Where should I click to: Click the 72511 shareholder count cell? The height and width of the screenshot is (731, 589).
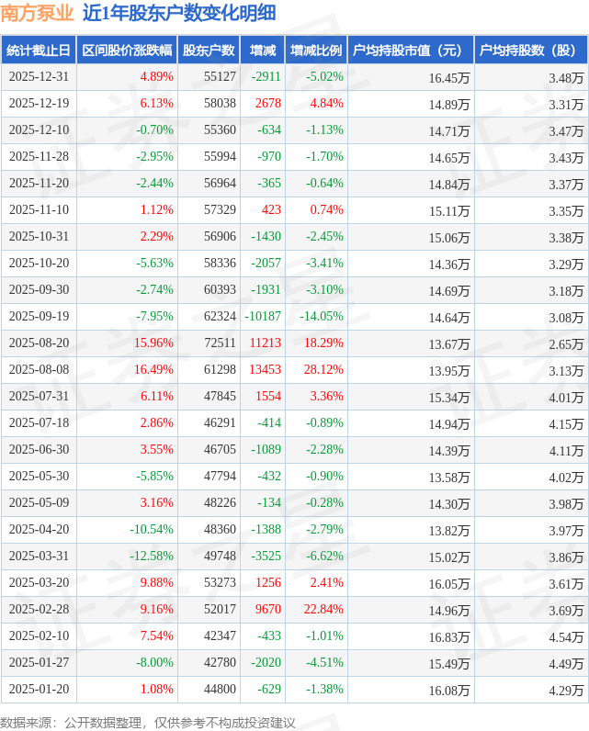[x=220, y=343]
